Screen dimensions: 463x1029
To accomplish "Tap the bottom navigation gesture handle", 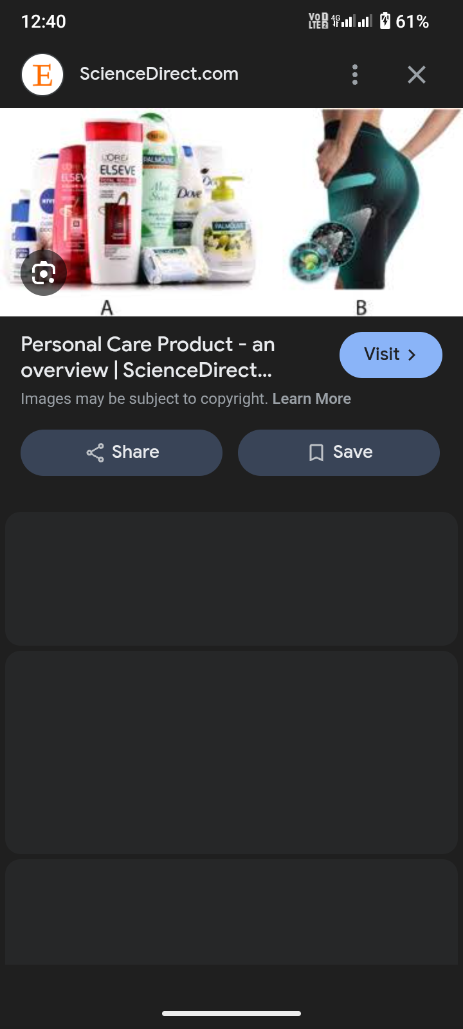I will 232,1014.
